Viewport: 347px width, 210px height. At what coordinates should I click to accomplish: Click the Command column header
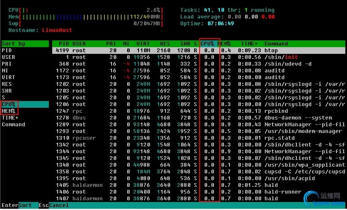tap(276, 43)
